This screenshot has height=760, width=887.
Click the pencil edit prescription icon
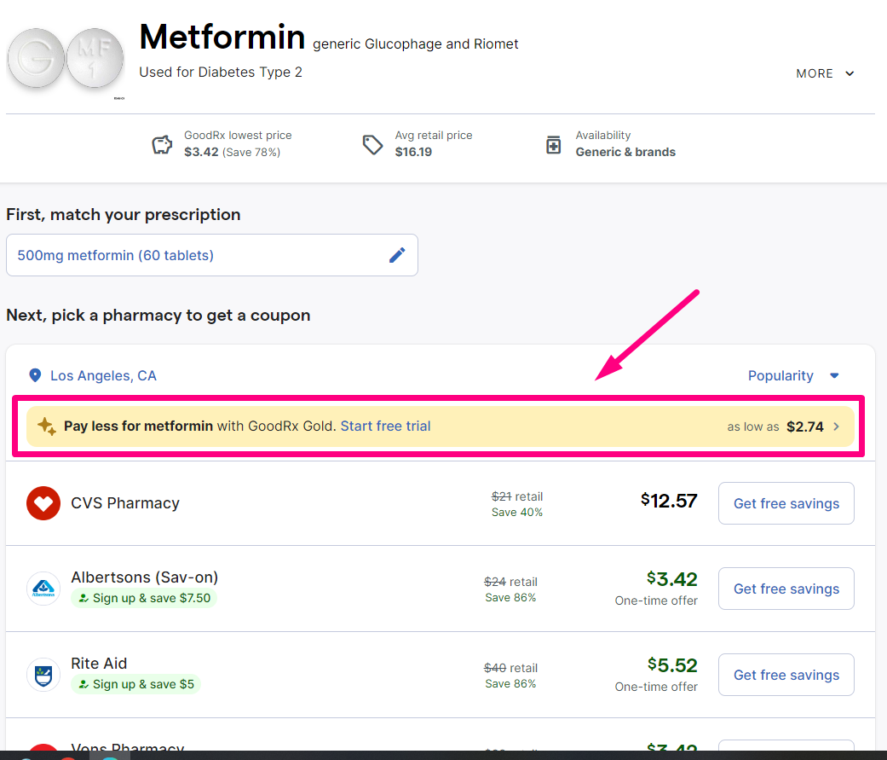(x=397, y=255)
